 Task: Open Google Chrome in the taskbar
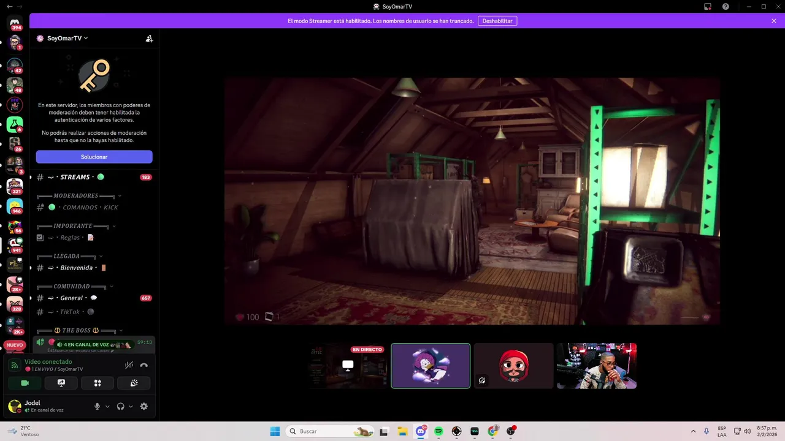point(492,431)
